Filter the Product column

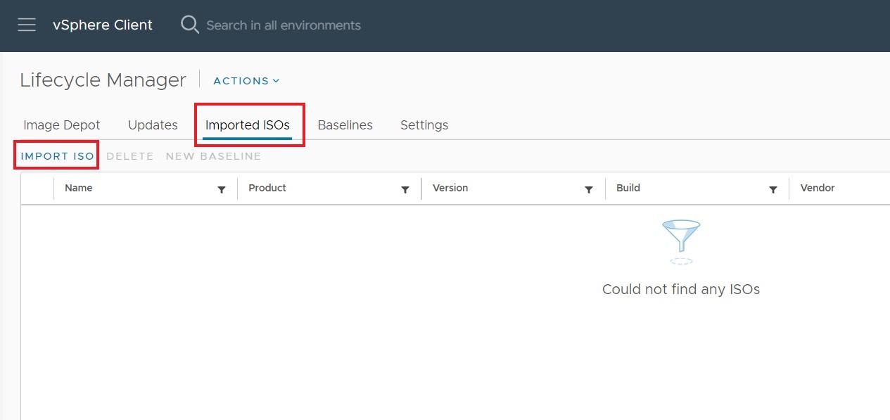405,189
